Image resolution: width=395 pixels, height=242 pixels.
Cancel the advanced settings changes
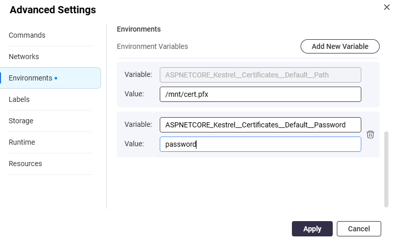coord(359,229)
